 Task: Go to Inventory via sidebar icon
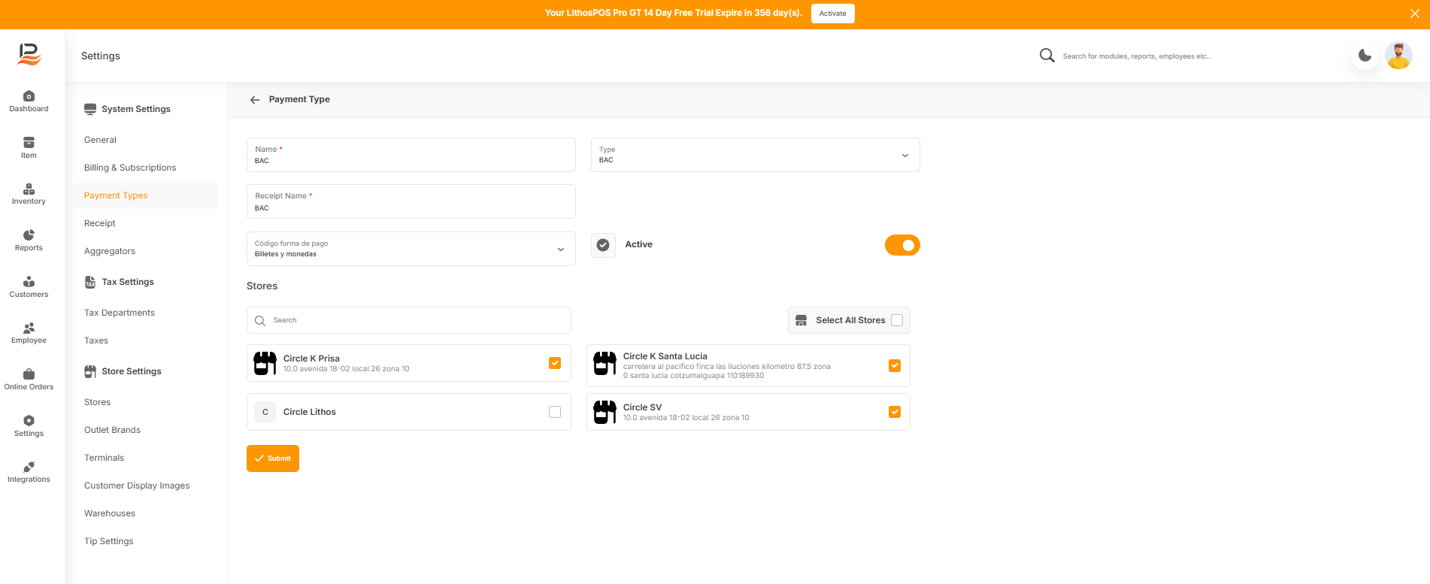click(x=29, y=189)
